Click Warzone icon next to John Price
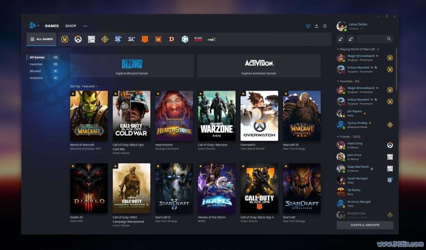Screen dimensions: 426x250 click(x=390, y=157)
